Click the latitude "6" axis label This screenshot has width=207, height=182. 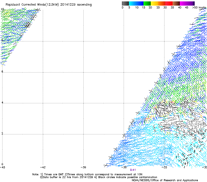(x=2, y=71)
